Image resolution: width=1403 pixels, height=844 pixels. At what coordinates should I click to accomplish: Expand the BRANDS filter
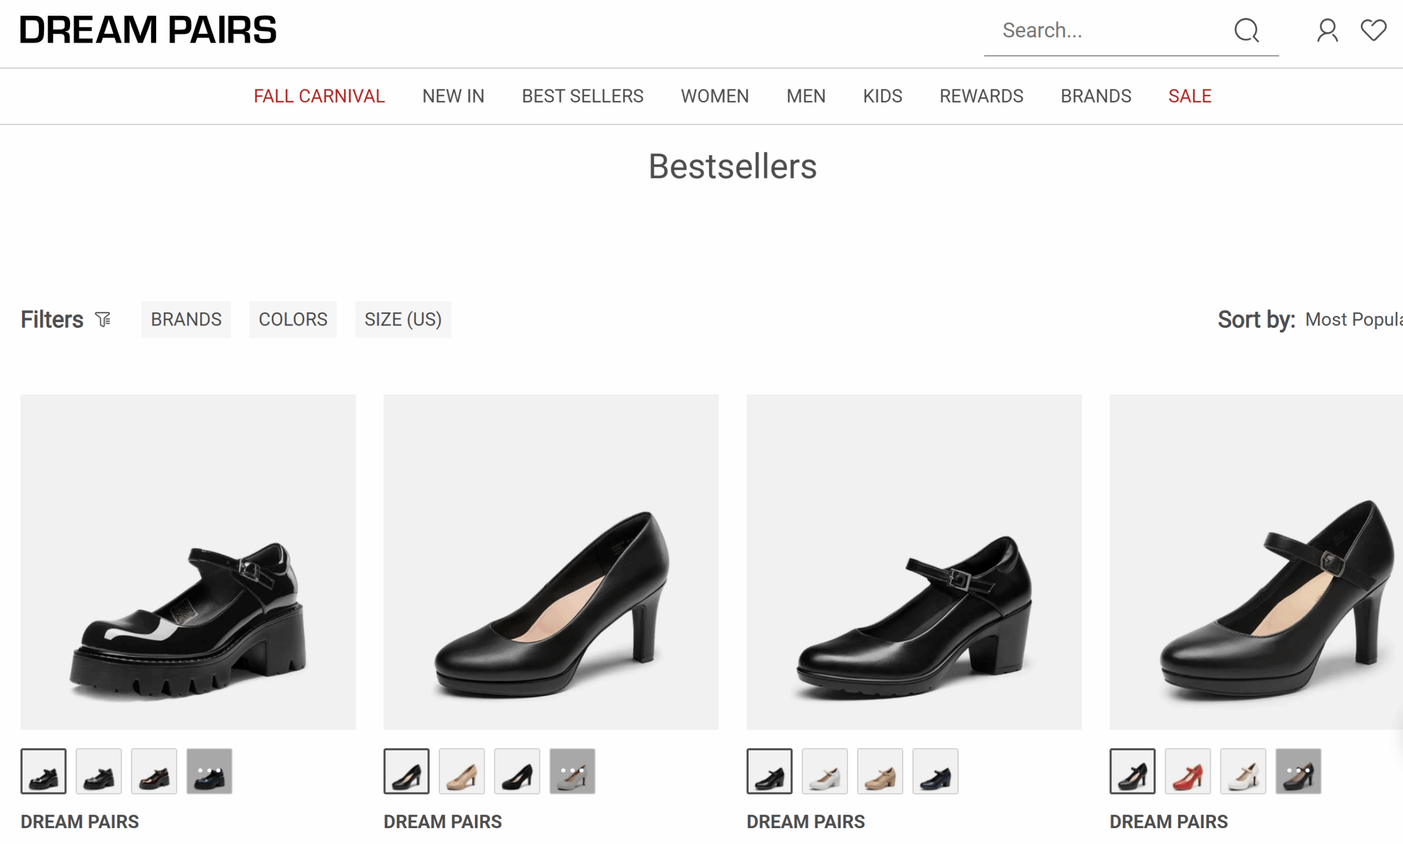pos(186,320)
